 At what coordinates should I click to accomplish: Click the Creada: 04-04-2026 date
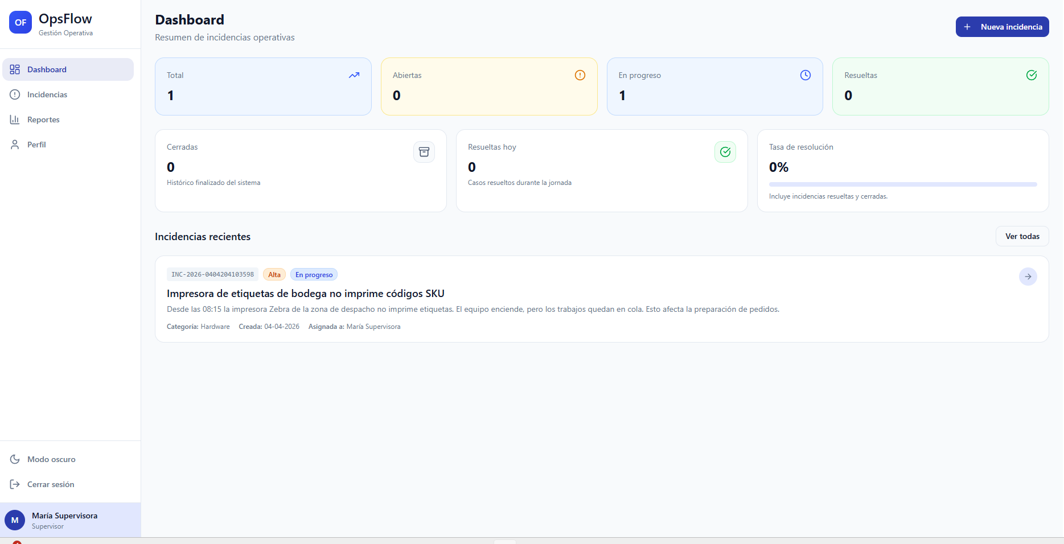[269, 327]
